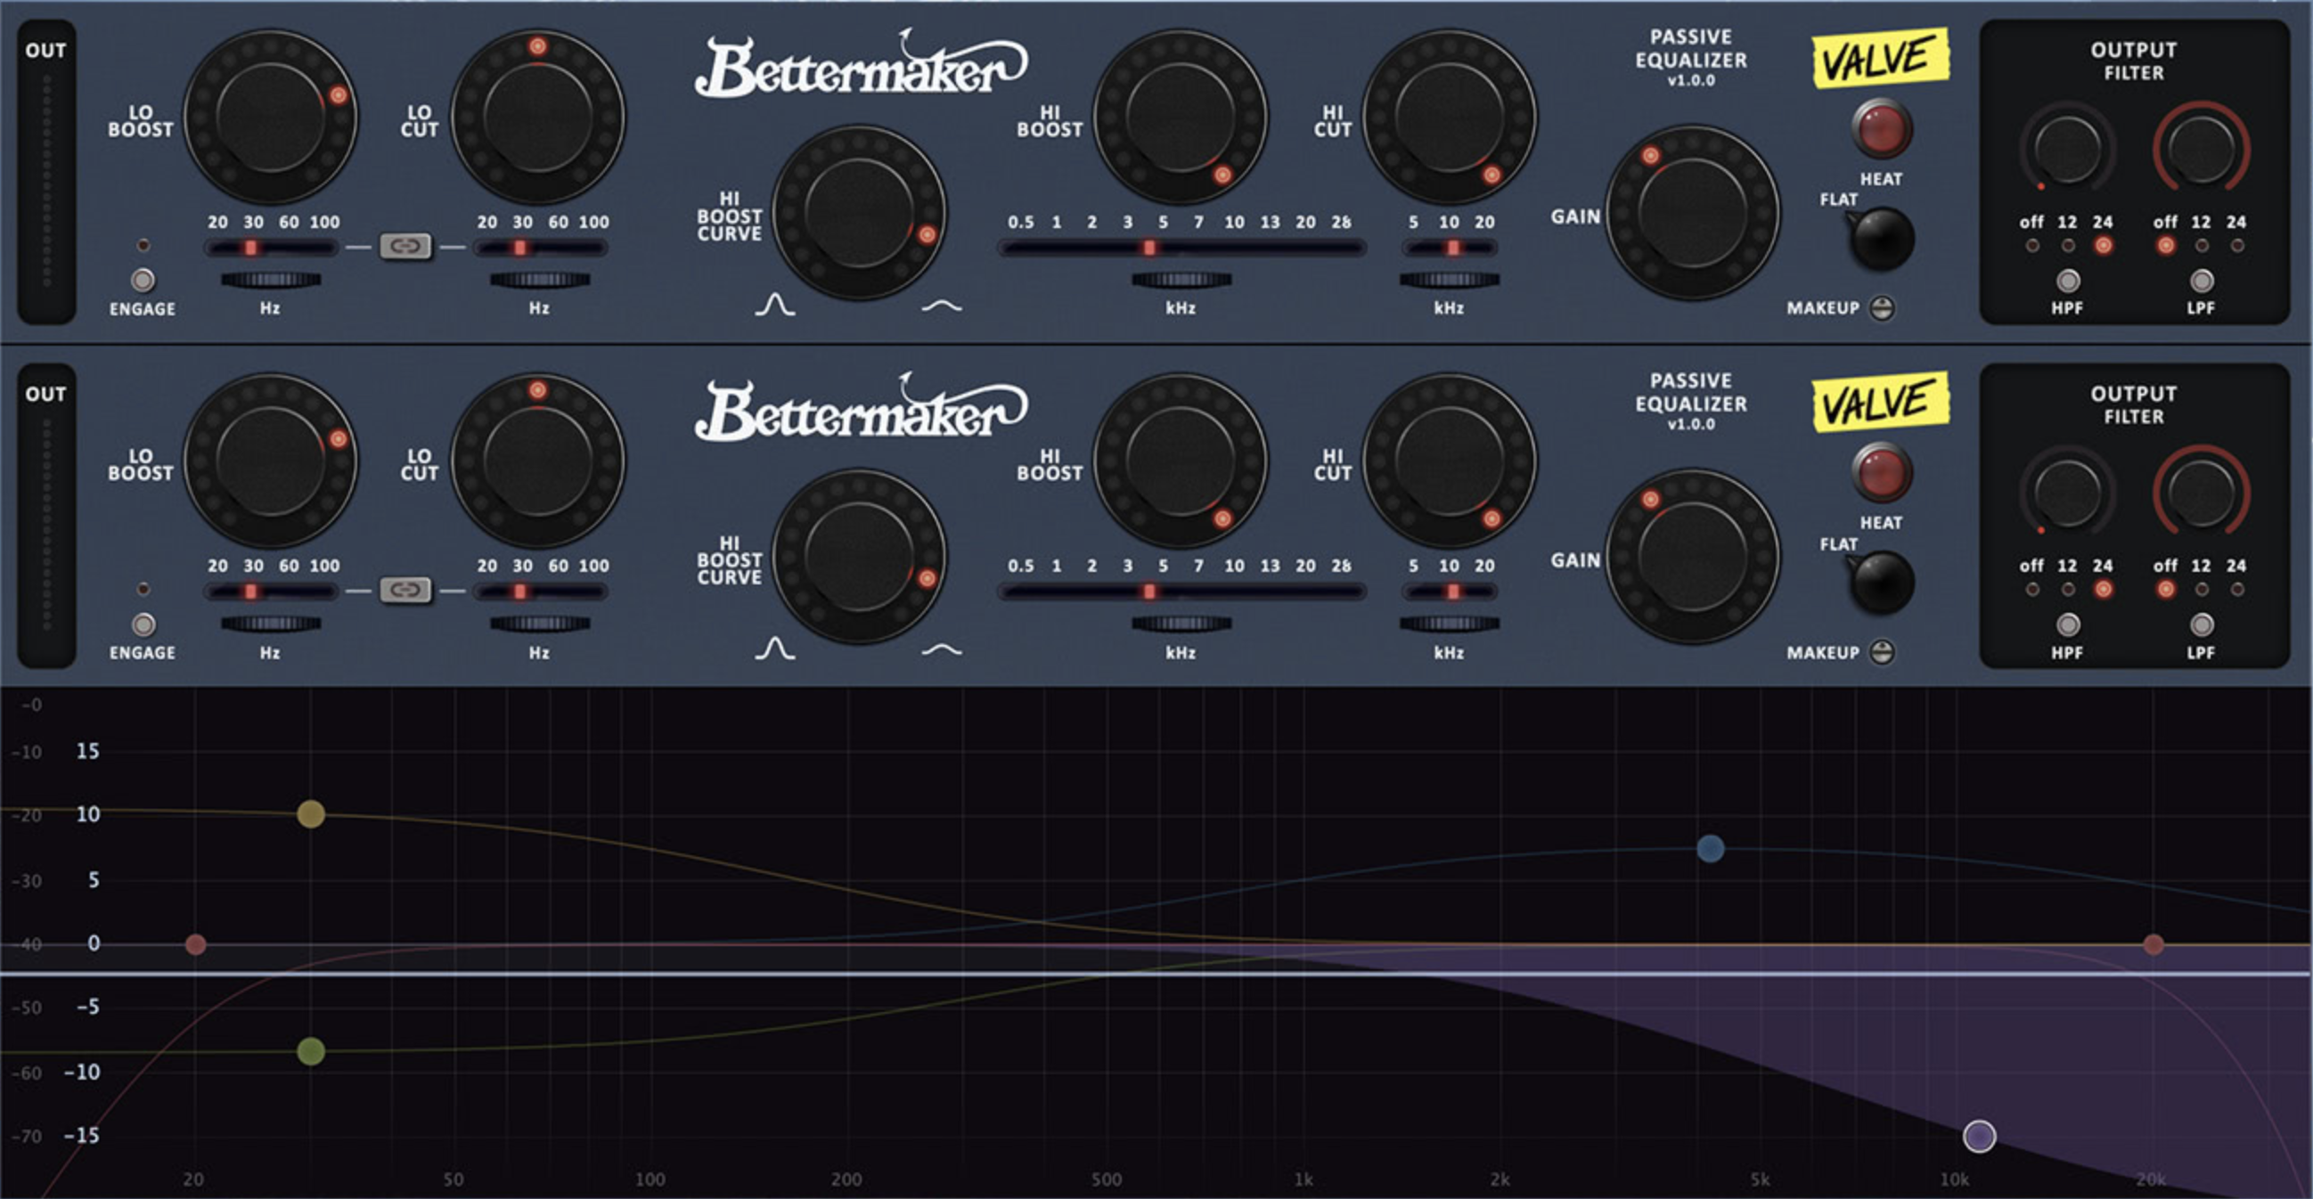Click the bottom unit HI CUT knob

click(1450, 461)
